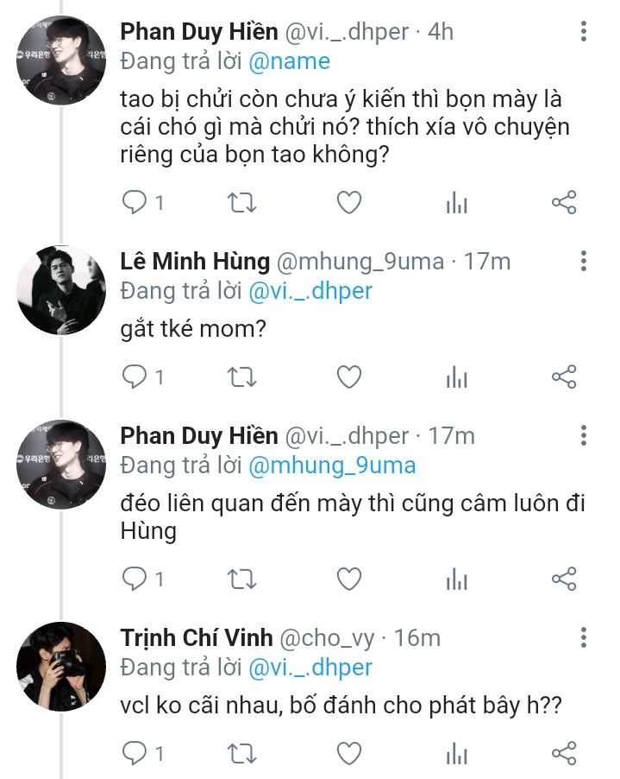
Task: Open Trịnh Chí Vinh's profile name
Action: 197,638
